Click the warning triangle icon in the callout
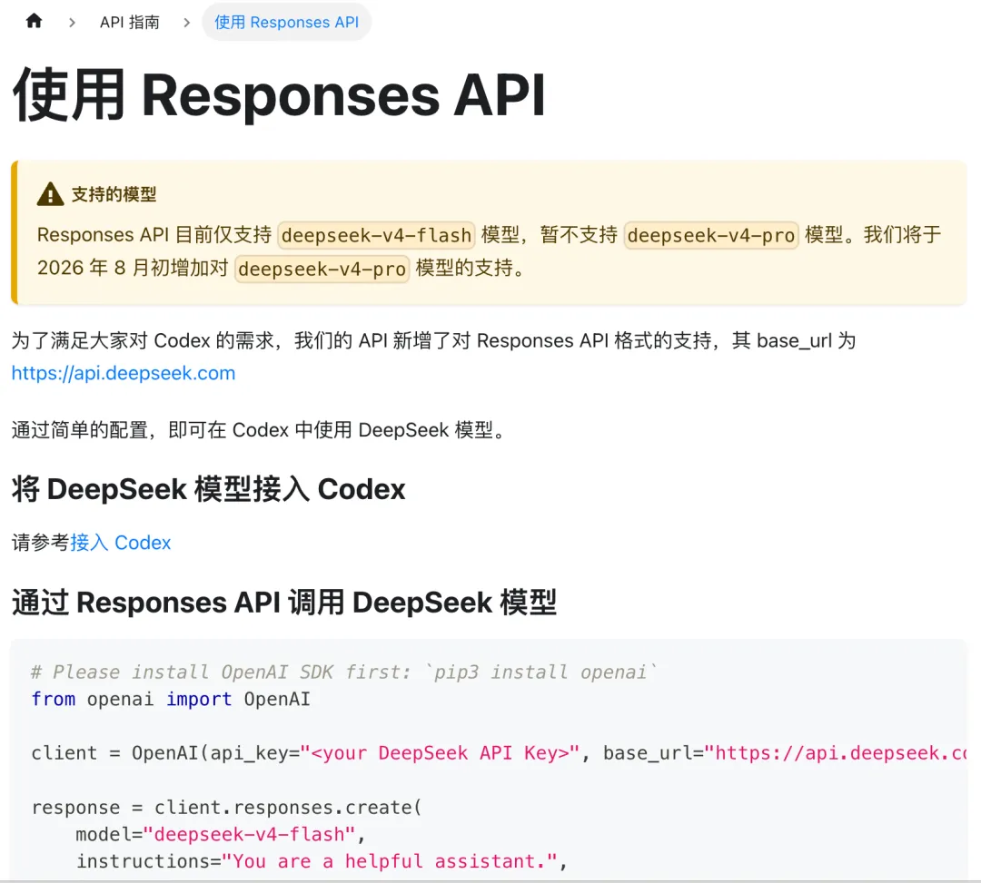 pyautogui.click(x=50, y=194)
